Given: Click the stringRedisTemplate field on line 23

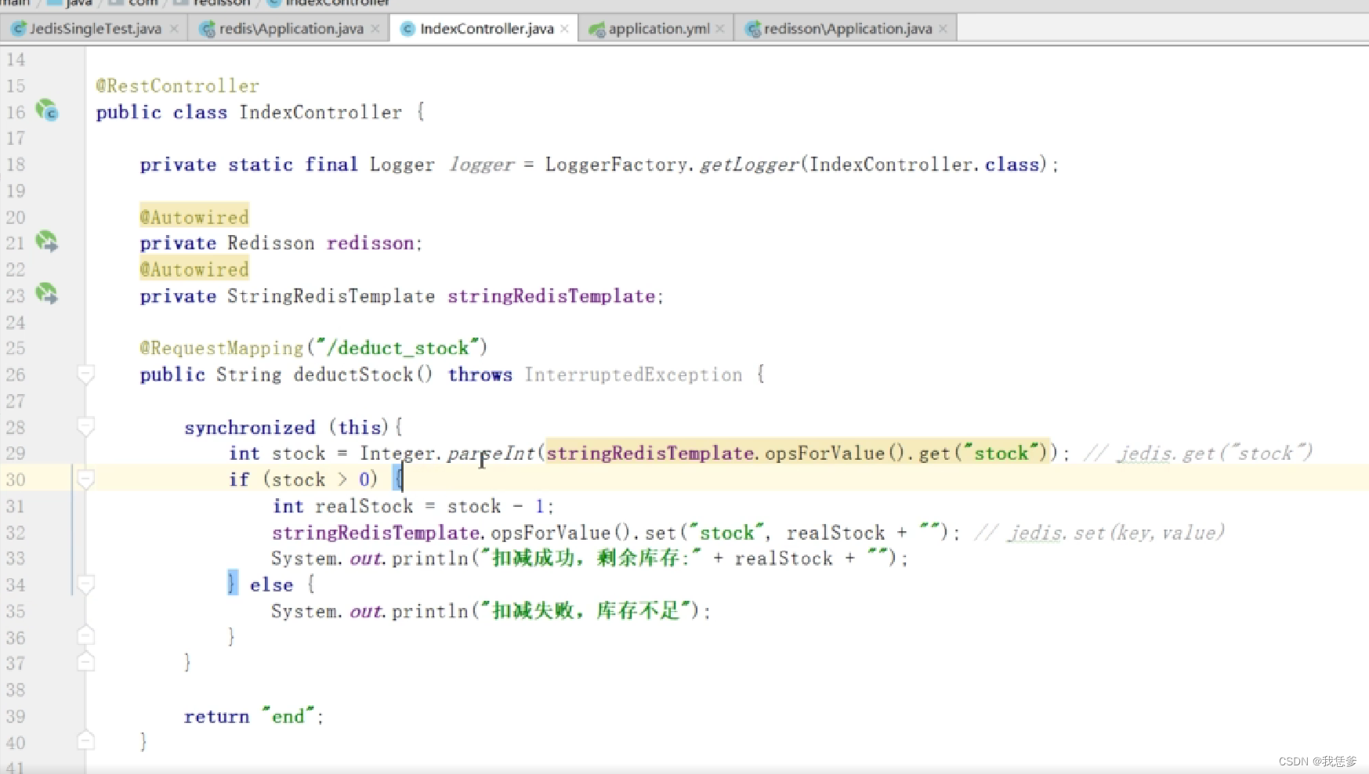Looking at the screenshot, I should click(x=552, y=296).
